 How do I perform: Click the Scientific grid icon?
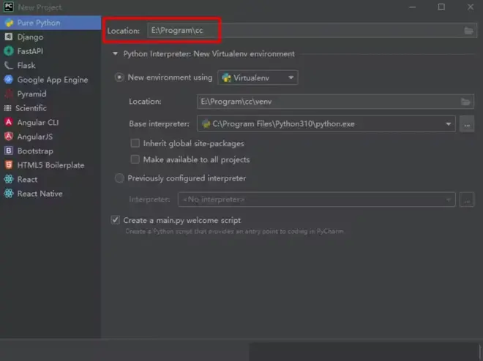[x=8, y=108]
